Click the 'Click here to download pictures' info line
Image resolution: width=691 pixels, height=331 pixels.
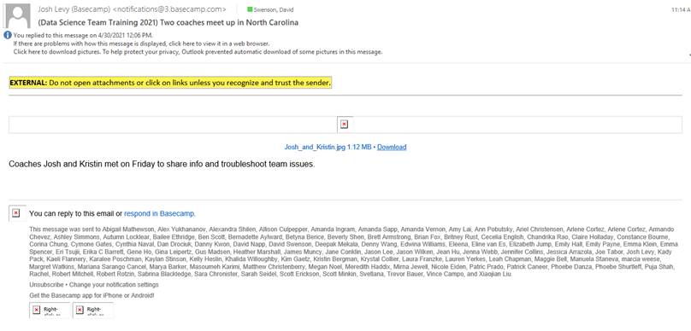click(x=198, y=51)
